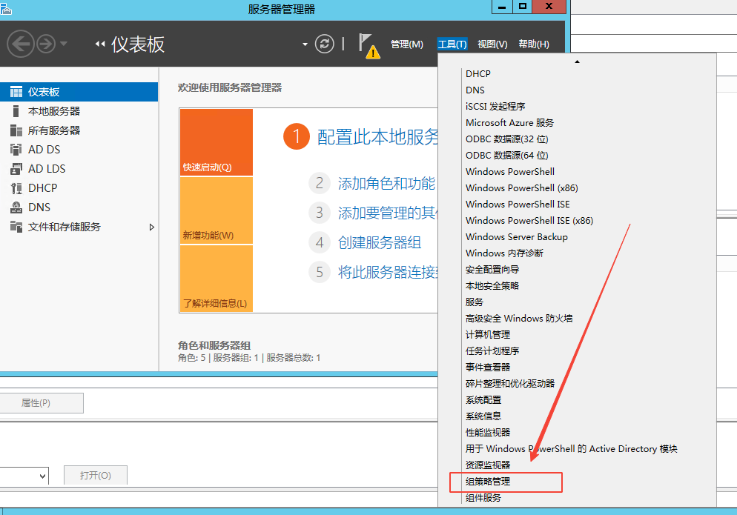The height and width of the screenshot is (515, 737).
Task: Click the DNS sidebar icon
Action: [x=16, y=207]
